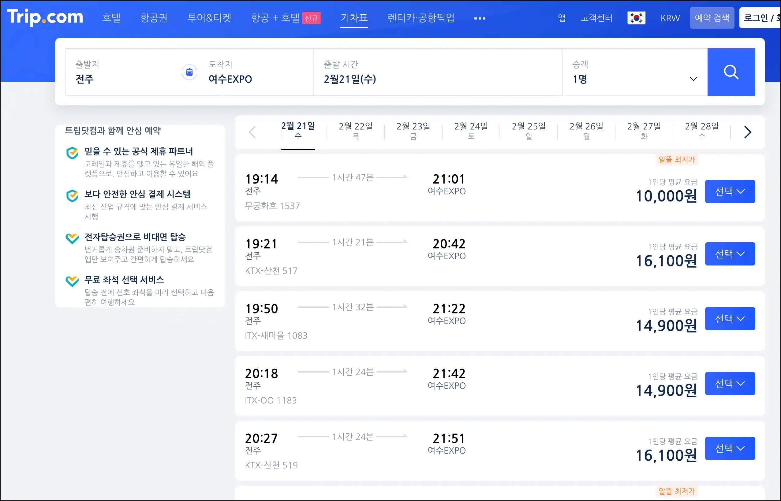Open the 호텔 menu

click(x=111, y=18)
